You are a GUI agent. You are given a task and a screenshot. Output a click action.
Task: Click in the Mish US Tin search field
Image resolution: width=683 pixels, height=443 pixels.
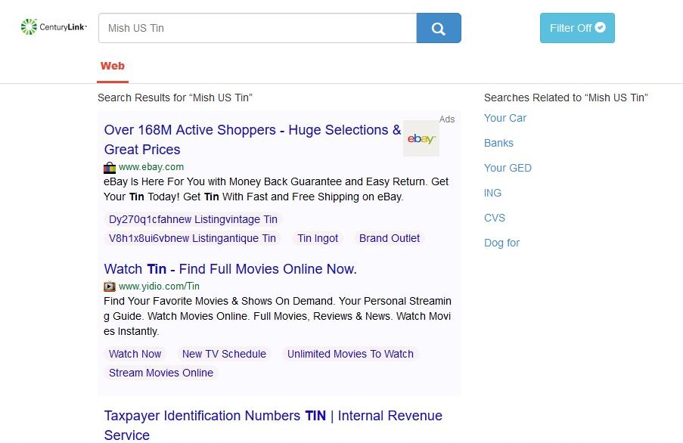click(257, 28)
